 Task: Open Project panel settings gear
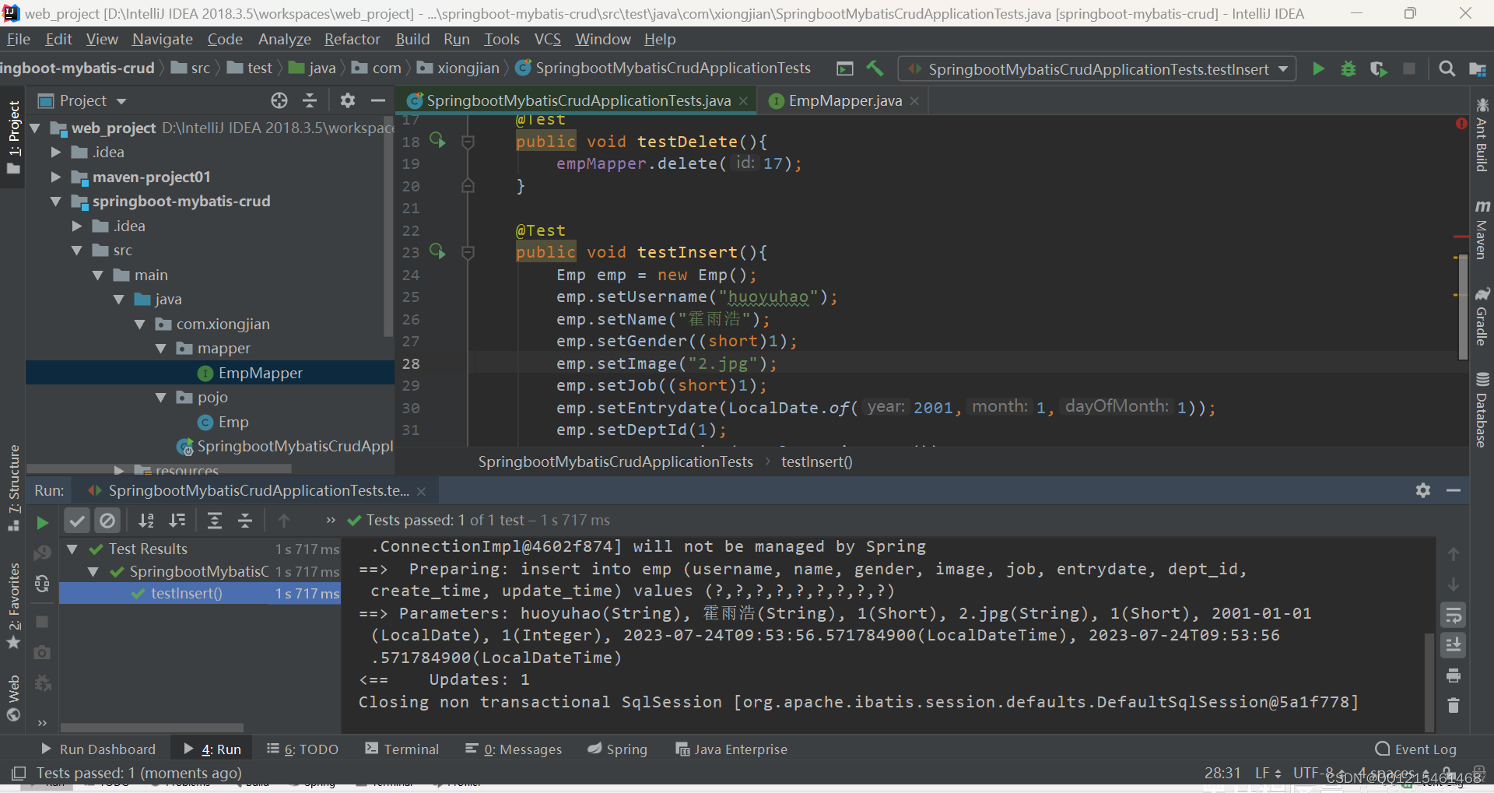[x=348, y=100]
